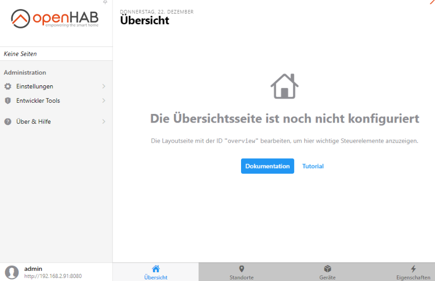Click the openHAB logo

point(55,18)
